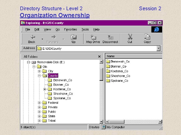Screen dimensions: 181x135
Task: Open the File menu
Action: (x=28, y=29)
